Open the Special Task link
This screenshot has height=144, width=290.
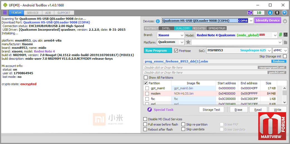coord(164,110)
